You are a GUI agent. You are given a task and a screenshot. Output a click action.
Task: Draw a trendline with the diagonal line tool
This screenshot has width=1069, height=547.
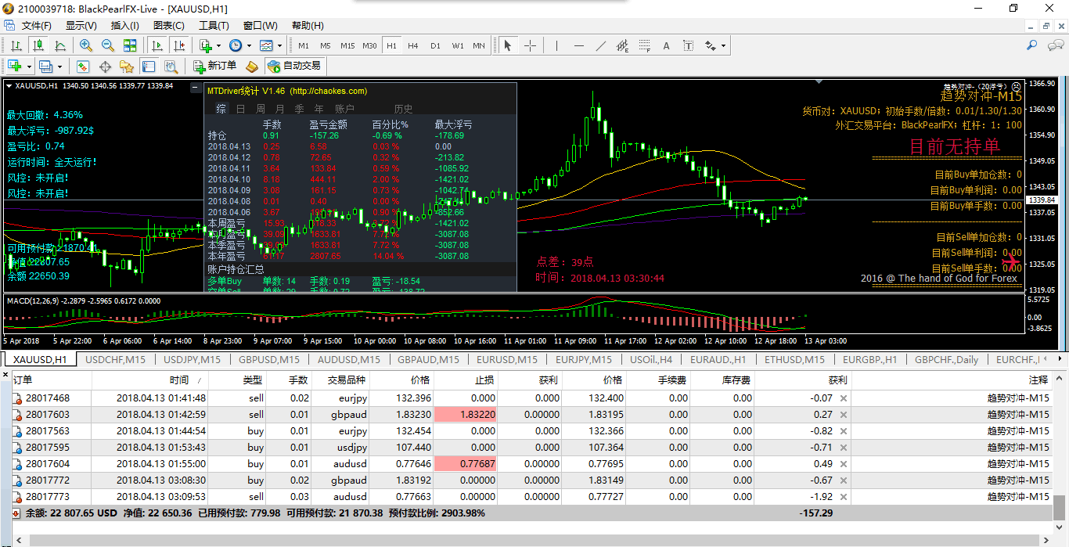tap(601, 45)
